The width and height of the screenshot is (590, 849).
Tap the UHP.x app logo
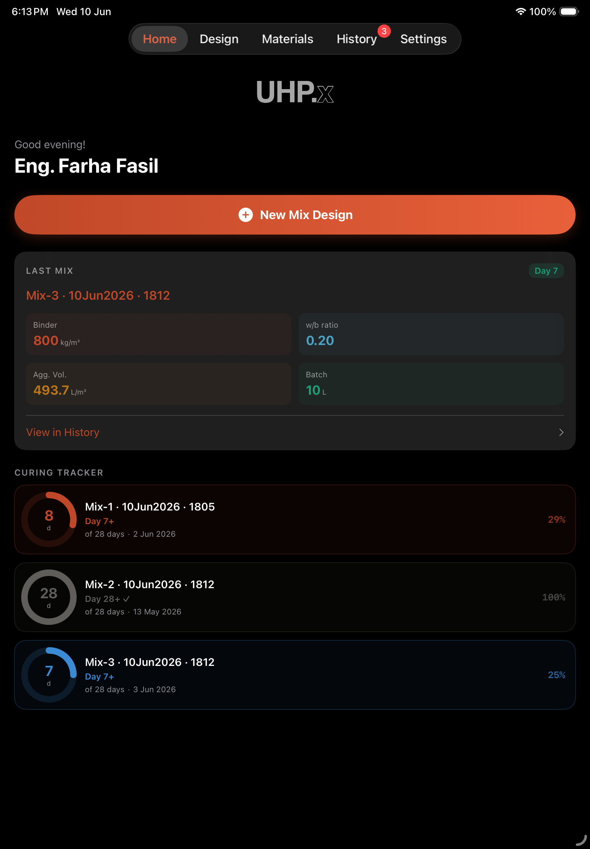click(295, 92)
